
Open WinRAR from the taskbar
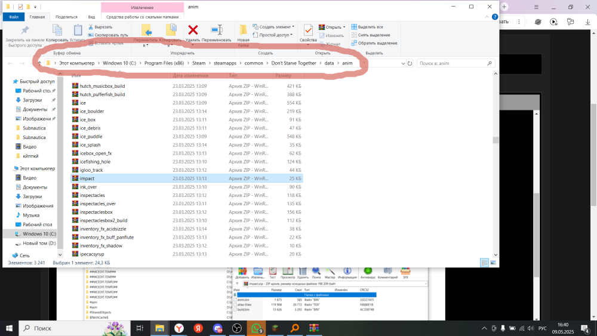(314, 328)
